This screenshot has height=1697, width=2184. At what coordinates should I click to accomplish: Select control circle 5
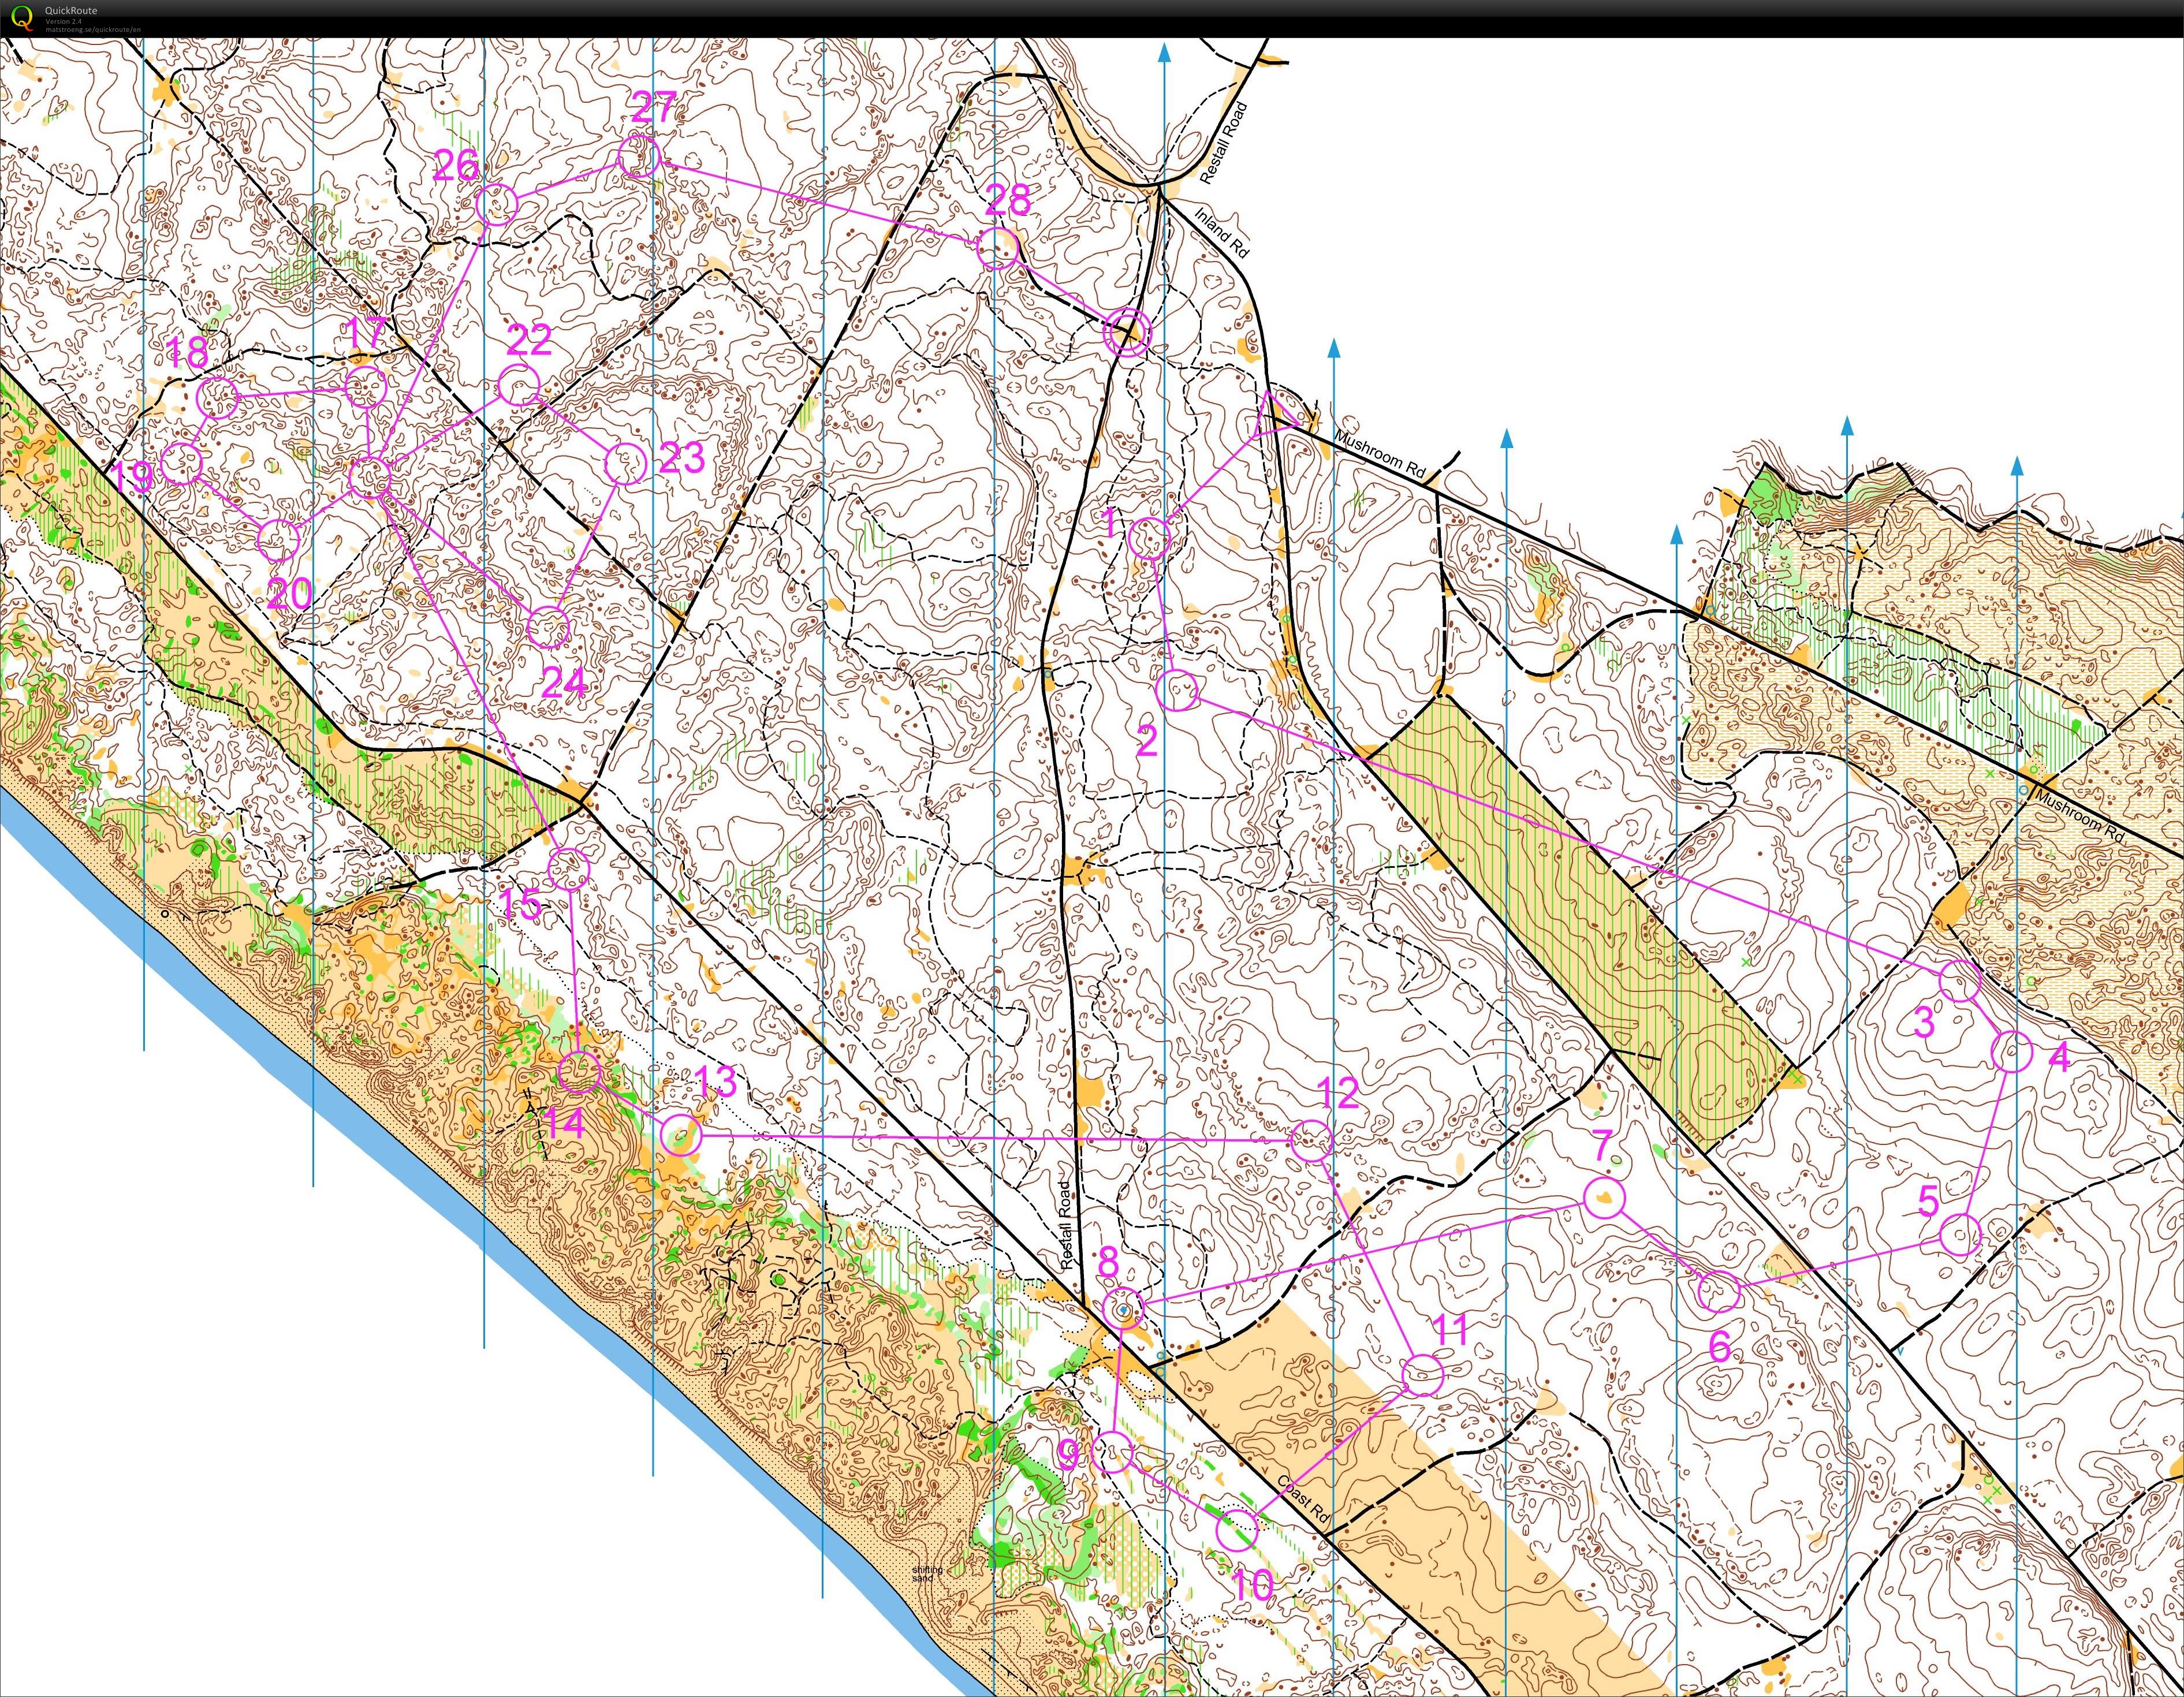1960,1235
